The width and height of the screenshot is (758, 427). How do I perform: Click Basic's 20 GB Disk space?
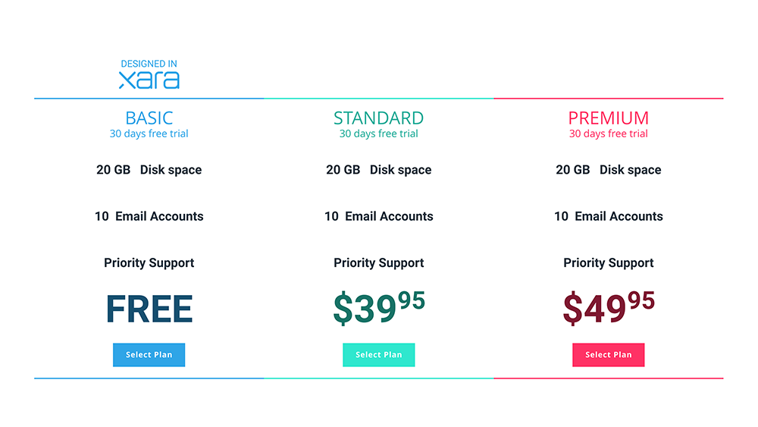[x=149, y=170]
